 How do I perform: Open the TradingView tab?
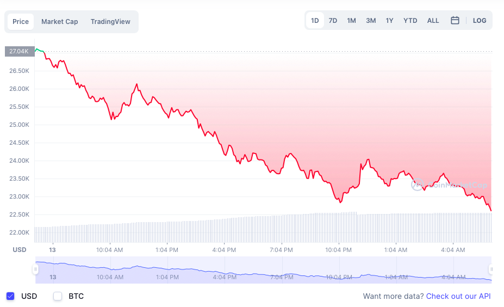pyautogui.click(x=110, y=22)
